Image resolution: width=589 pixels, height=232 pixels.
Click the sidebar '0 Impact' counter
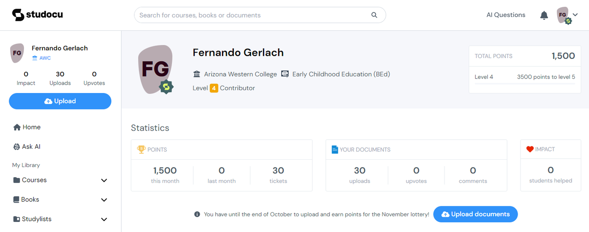(26, 78)
